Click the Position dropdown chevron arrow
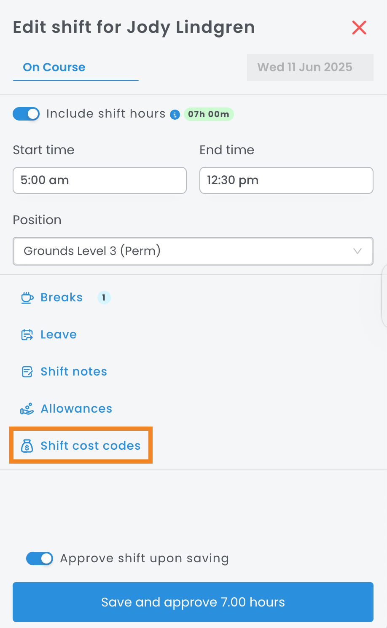Image resolution: width=387 pixels, height=628 pixels. [357, 251]
